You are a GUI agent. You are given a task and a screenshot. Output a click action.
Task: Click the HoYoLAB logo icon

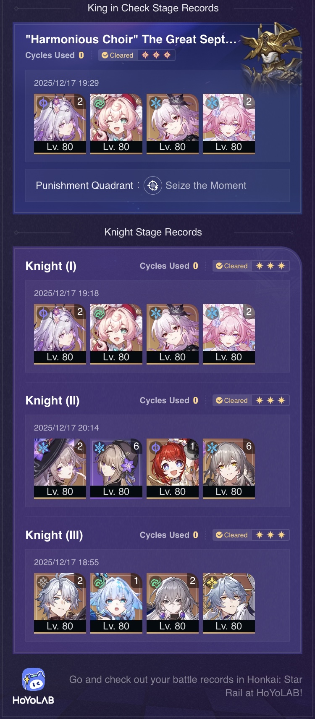(33, 679)
